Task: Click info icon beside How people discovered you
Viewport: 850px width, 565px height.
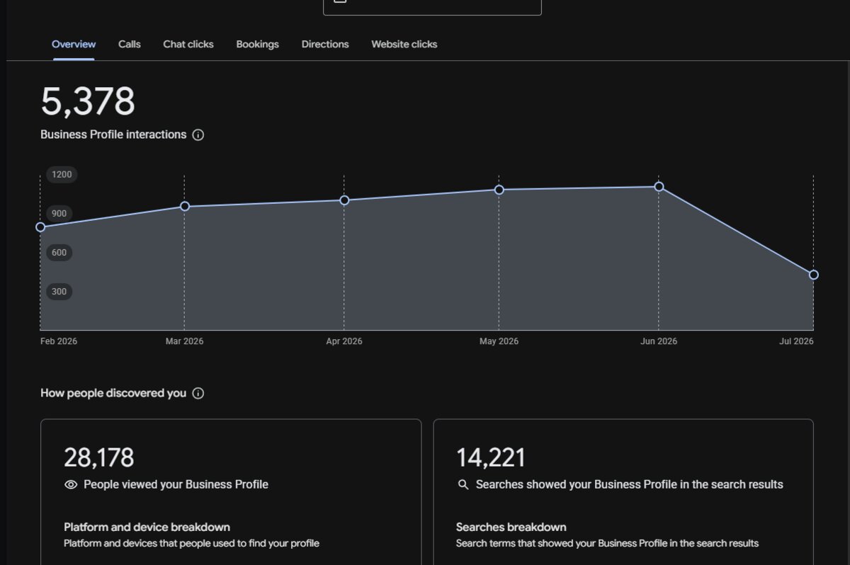Action: tap(198, 393)
